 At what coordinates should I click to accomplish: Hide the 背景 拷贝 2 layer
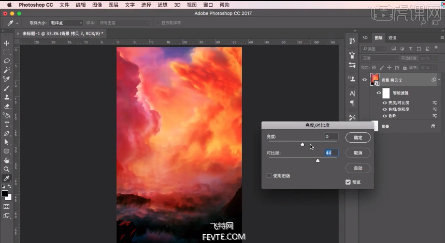tap(365, 80)
